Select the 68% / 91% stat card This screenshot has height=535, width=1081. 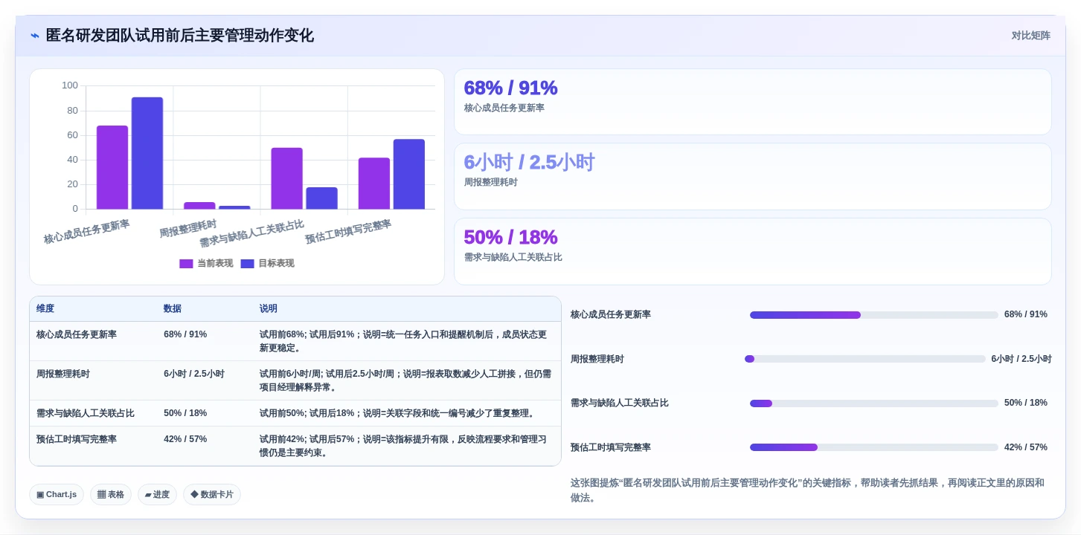pos(752,102)
